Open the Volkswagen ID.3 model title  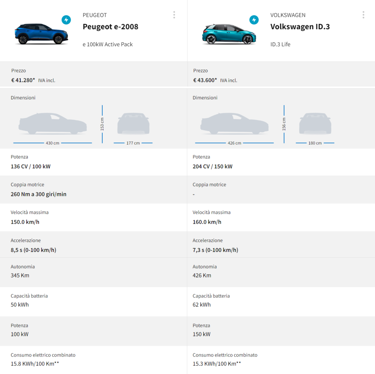point(300,27)
